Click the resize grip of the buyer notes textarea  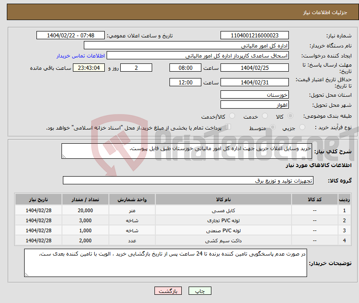coord(26,275)
